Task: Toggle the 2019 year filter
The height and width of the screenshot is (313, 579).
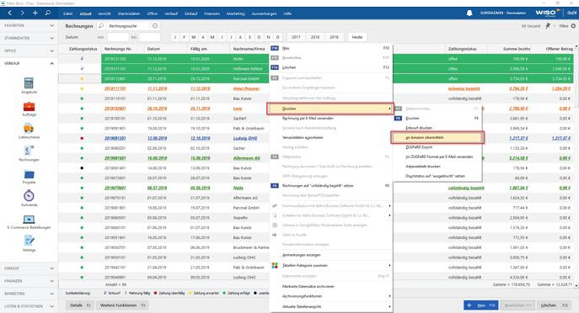Action: 334,37
